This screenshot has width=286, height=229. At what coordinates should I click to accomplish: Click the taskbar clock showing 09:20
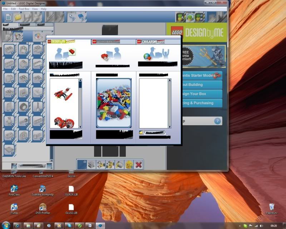point(273,226)
